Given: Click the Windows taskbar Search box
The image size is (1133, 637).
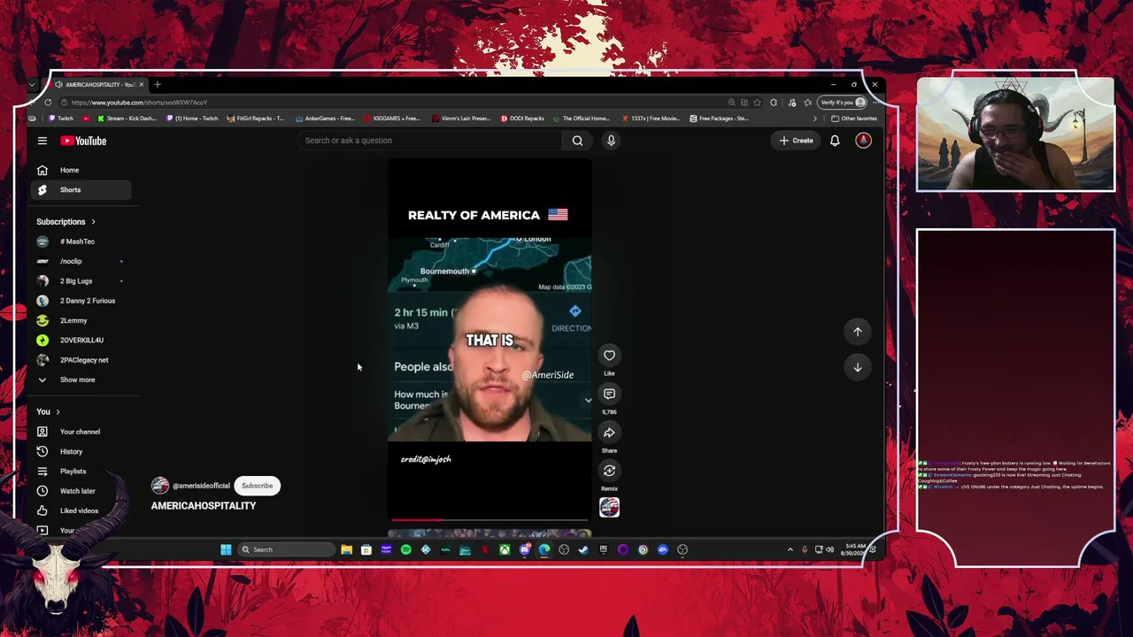Looking at the screenshot, I should (288, 549).
